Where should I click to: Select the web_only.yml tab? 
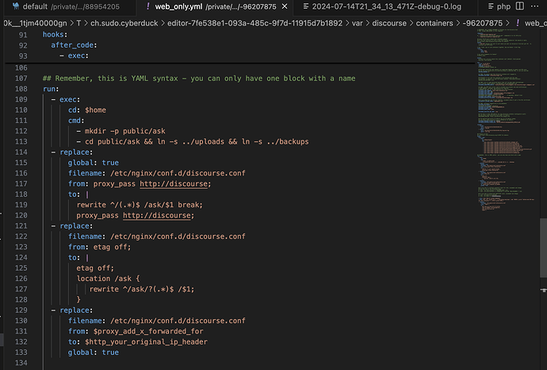tap(215, 6)
